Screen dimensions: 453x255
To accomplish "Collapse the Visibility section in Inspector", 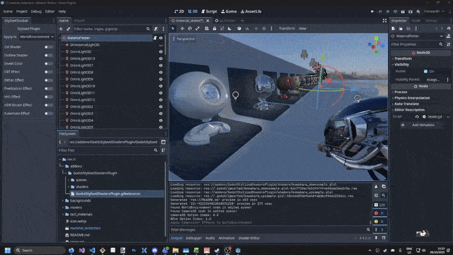I will pos(401,65).
